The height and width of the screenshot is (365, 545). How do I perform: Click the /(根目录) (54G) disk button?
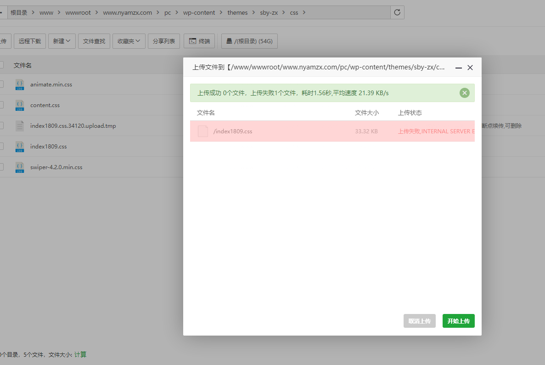(x=249, y=41)
